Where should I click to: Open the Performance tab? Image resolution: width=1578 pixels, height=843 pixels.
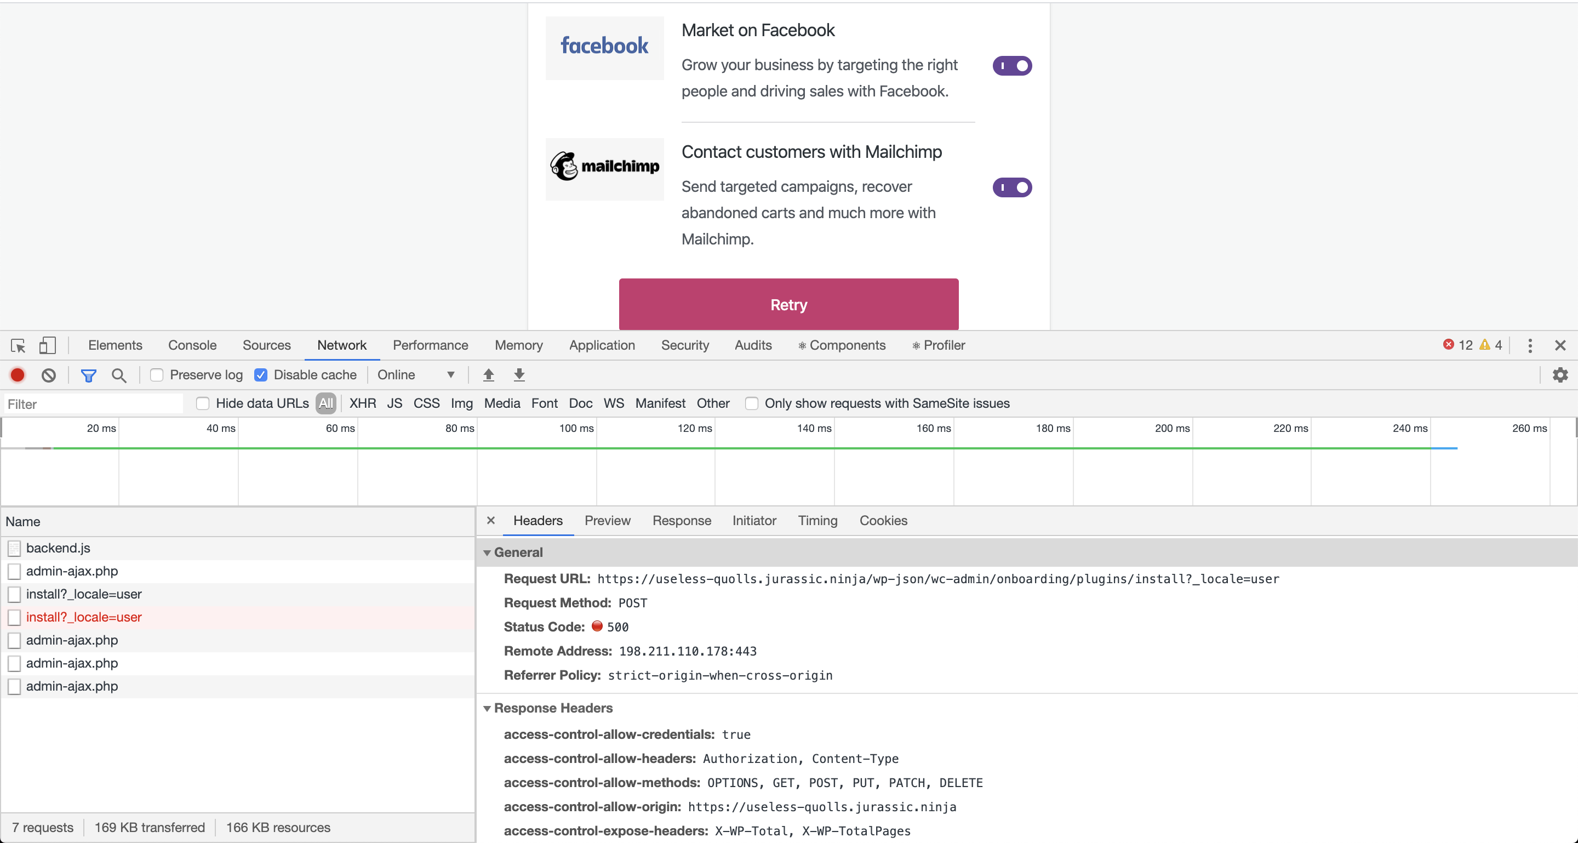point(430,345)
